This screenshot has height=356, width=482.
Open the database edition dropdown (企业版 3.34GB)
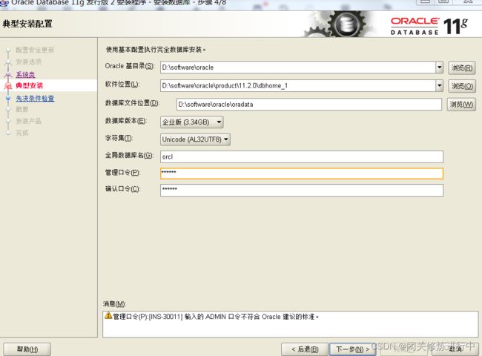click(192, 122)
